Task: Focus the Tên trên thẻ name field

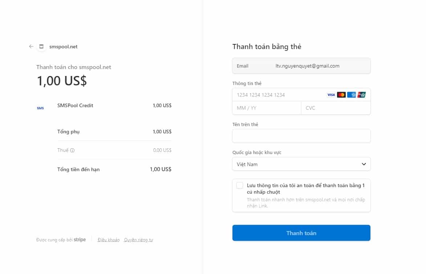Action: tap(301, 136)
